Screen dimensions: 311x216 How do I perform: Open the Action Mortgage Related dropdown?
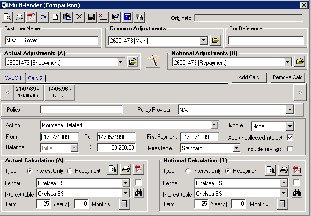pyautogui.click(x=214, y=125)
